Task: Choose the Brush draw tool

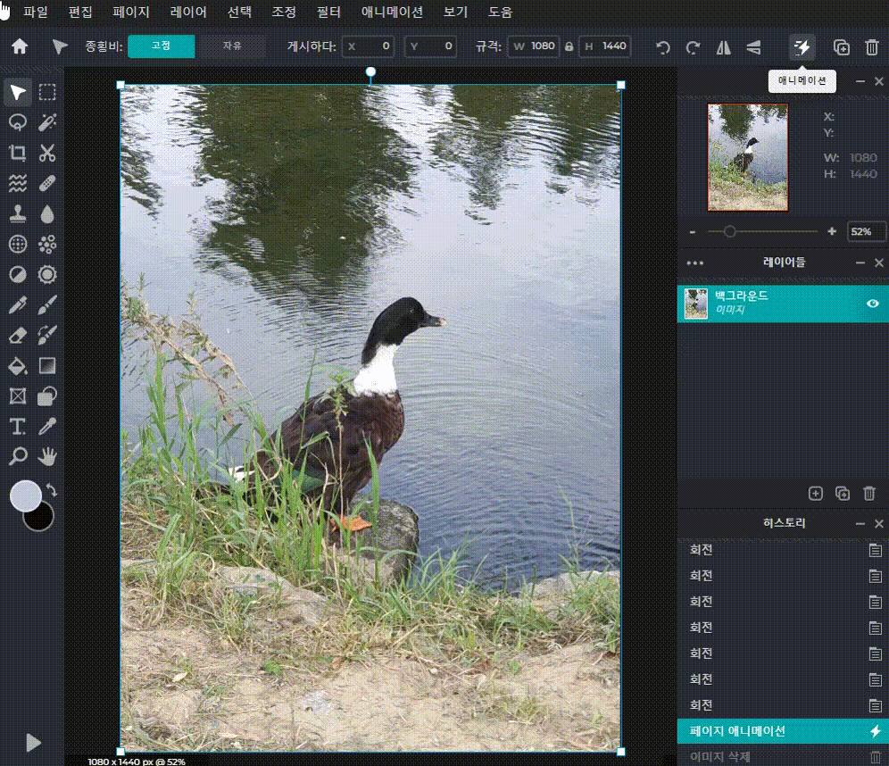Action: click(x=47, y=305)
